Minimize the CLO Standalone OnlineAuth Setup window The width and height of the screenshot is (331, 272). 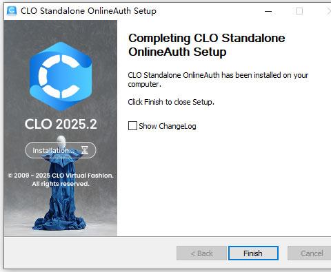point(268,11)
